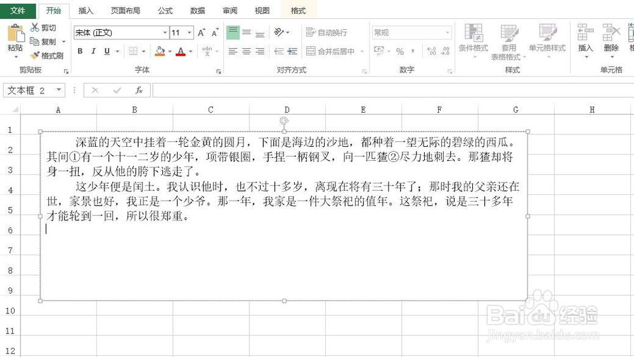Image resolution: width=634 pixels, height=357 pixels.
Task: Switch to Page Layout (页面布局) tab
Action: point(126,11)
